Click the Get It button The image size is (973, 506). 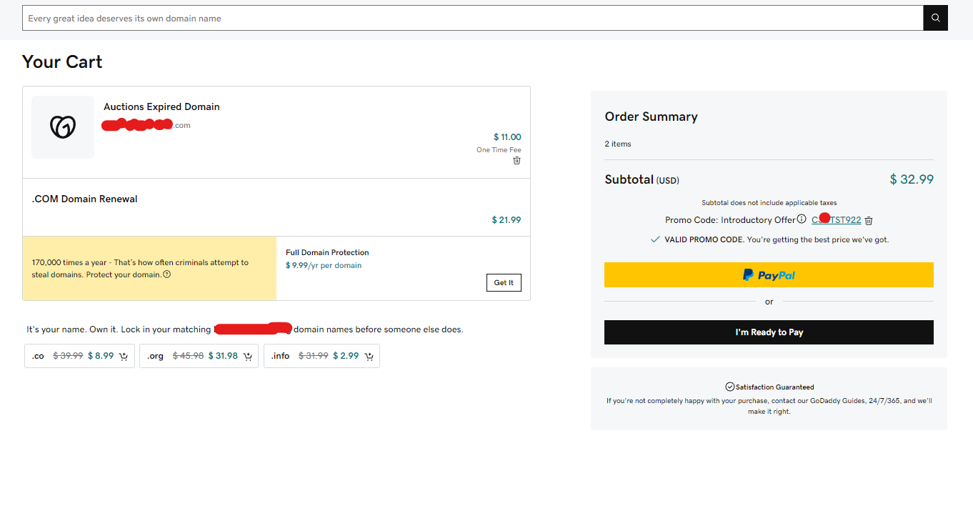[x=504, y=282]
